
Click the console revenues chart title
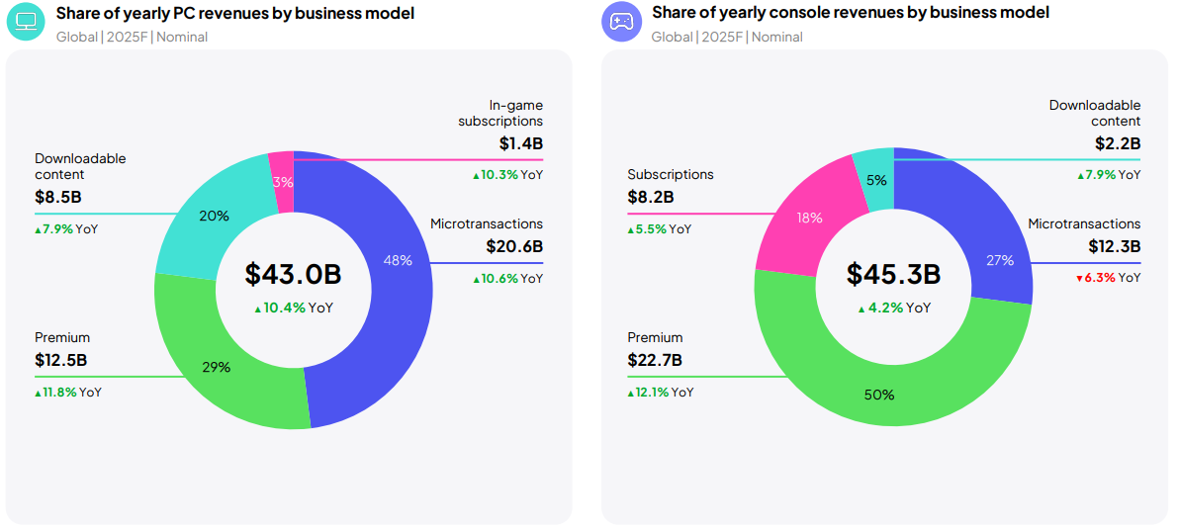[x=850, y=13]
